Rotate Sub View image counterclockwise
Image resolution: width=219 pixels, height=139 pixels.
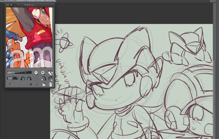point(23,79)
